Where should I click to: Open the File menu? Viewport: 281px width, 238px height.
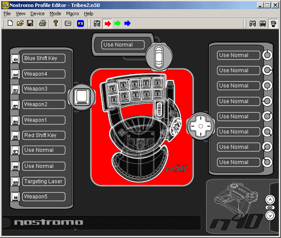pos(7,13)
